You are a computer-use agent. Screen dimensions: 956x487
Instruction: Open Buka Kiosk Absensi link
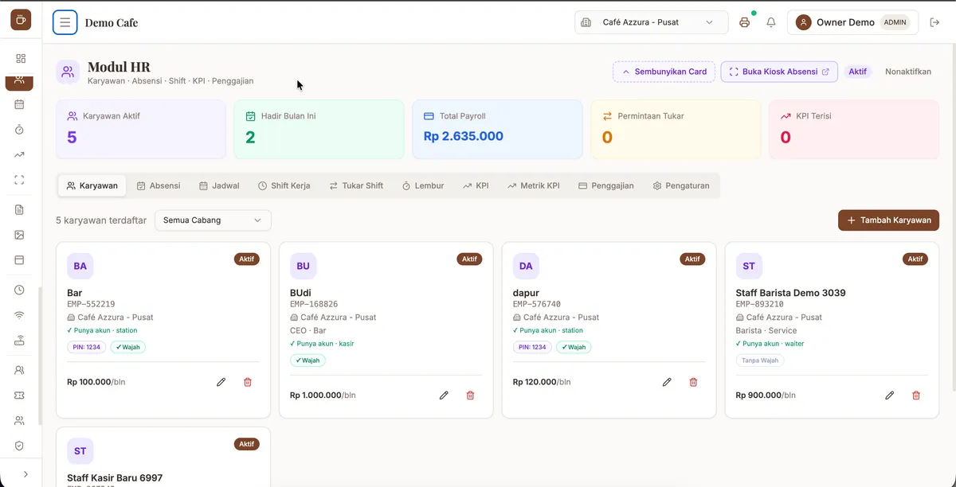pyautogui.click(x=780, y=72)
